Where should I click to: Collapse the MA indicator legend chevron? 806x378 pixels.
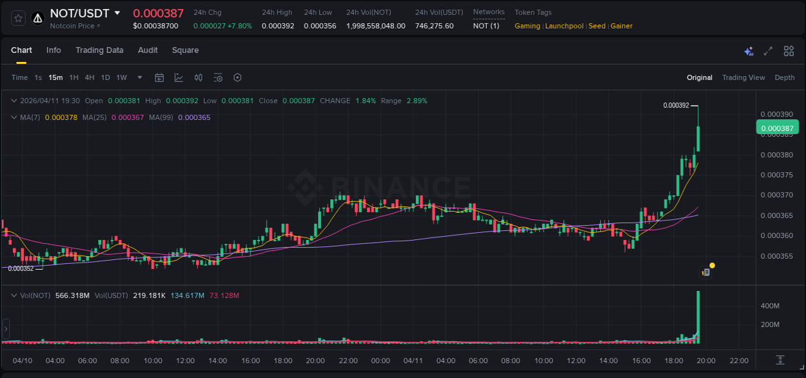pyautogui.click(x=14, y=117)
